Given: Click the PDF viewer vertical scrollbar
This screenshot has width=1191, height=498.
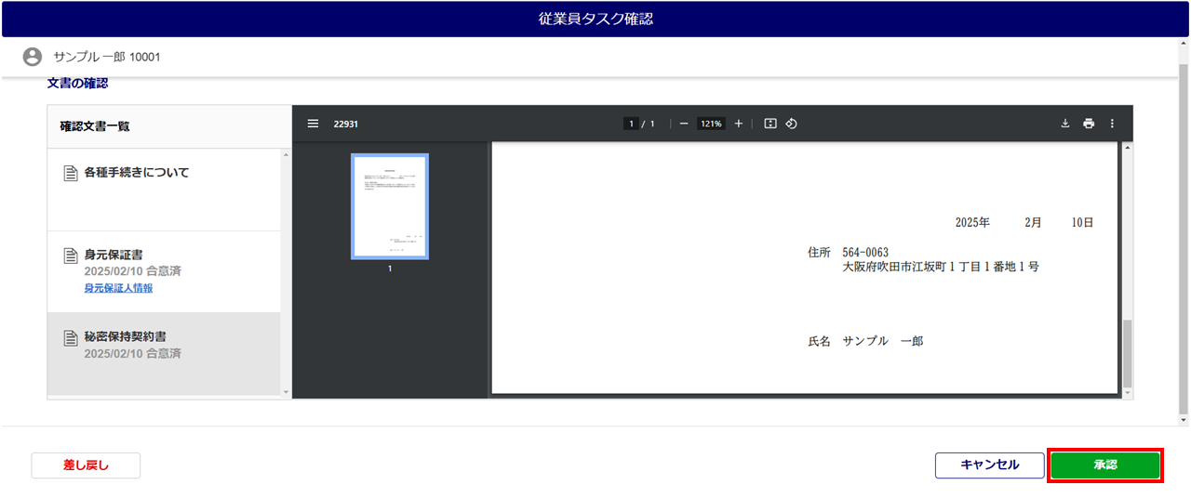Looking at the screenshot, I should [1129, 353].
